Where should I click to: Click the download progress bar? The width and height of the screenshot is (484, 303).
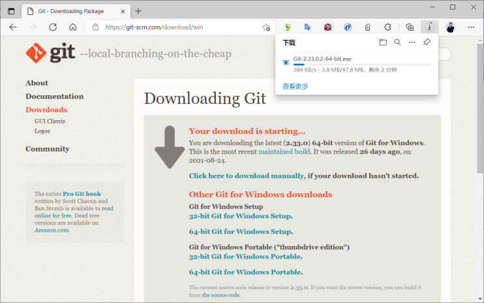tap(362, 65)
